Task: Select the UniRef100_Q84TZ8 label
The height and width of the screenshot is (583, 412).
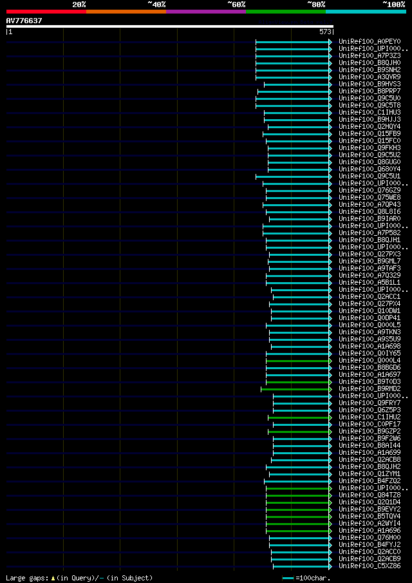Action: coord(370,496)
